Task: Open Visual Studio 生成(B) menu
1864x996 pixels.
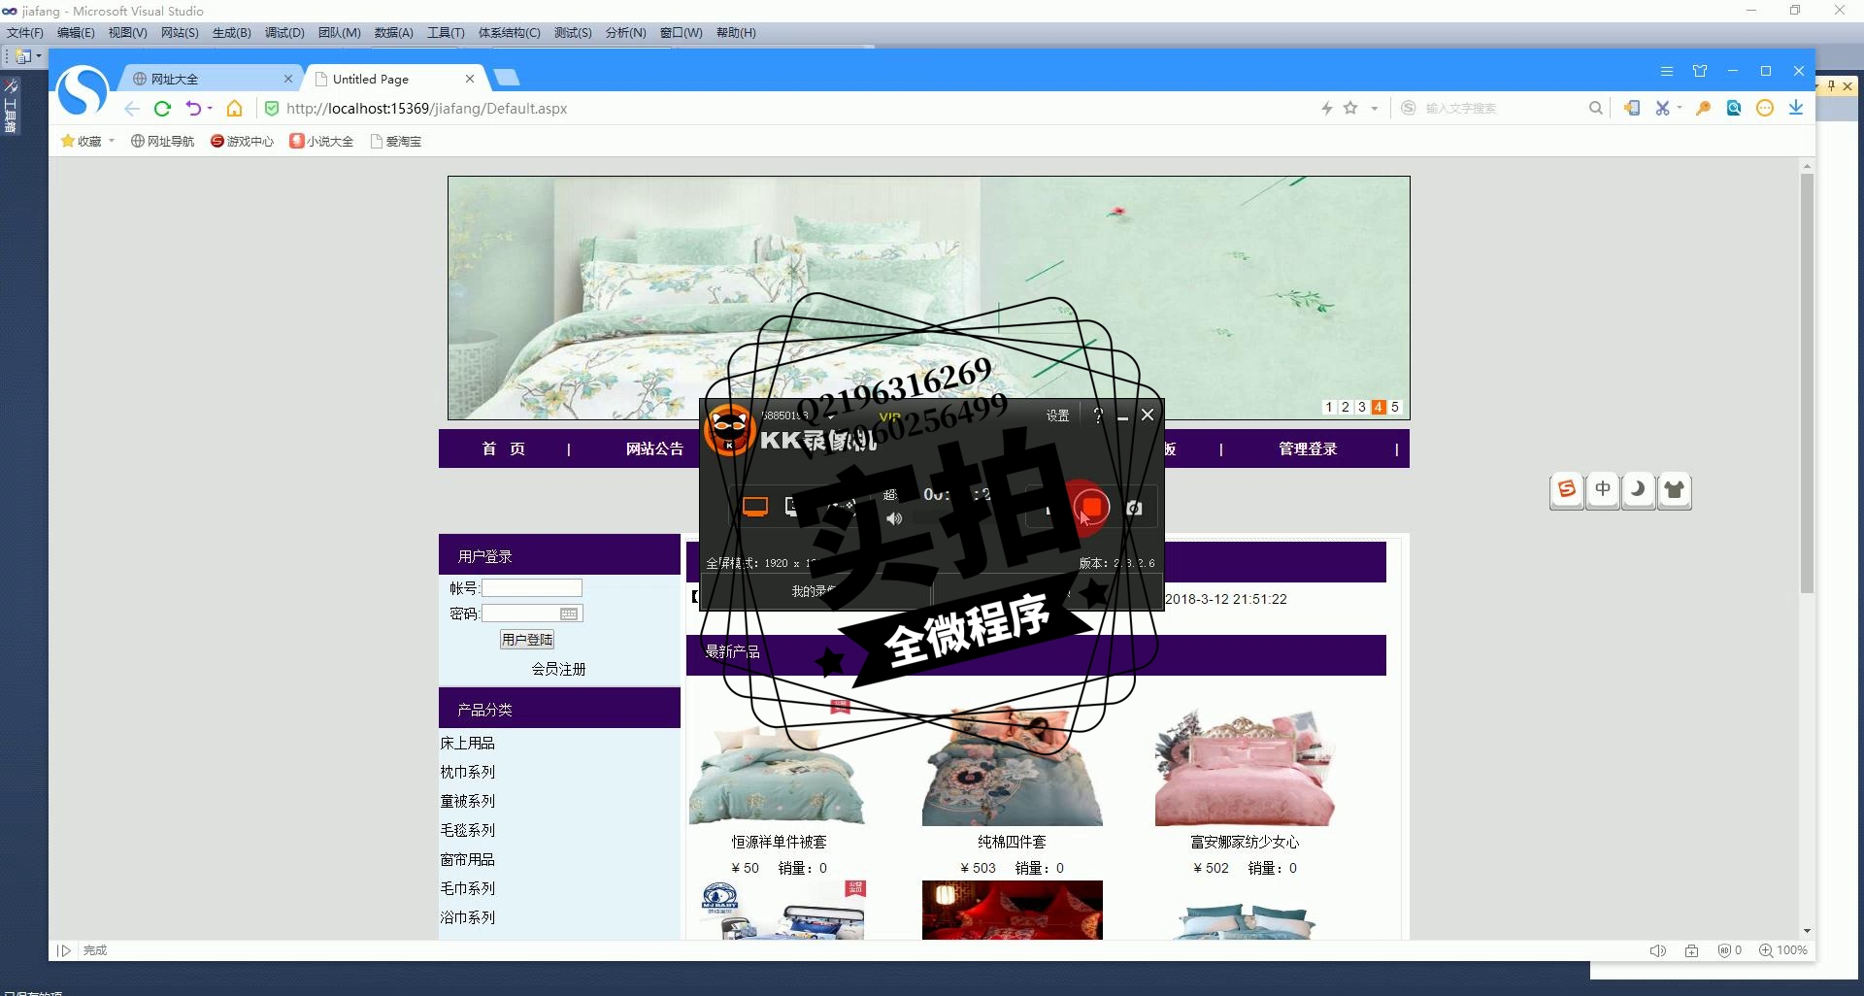Action: pyautogui.click(x=231, y=33)
